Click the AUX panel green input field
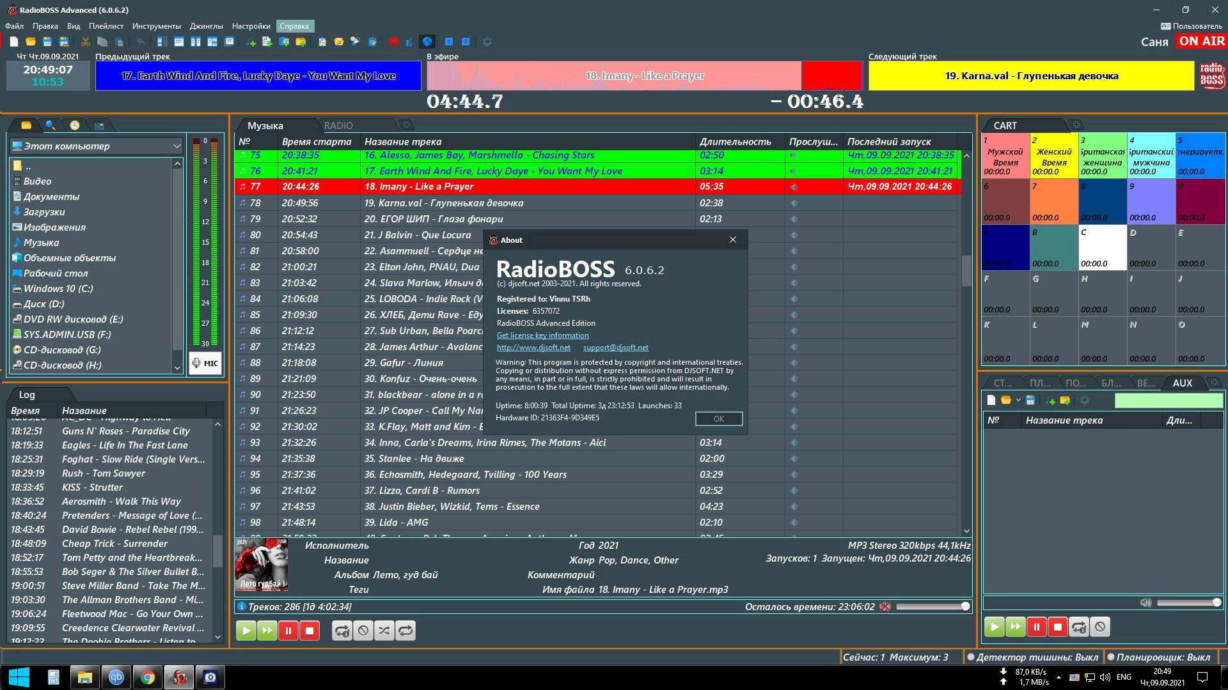The height and width of the screenshot is (690, 1228). point(1169,401)
